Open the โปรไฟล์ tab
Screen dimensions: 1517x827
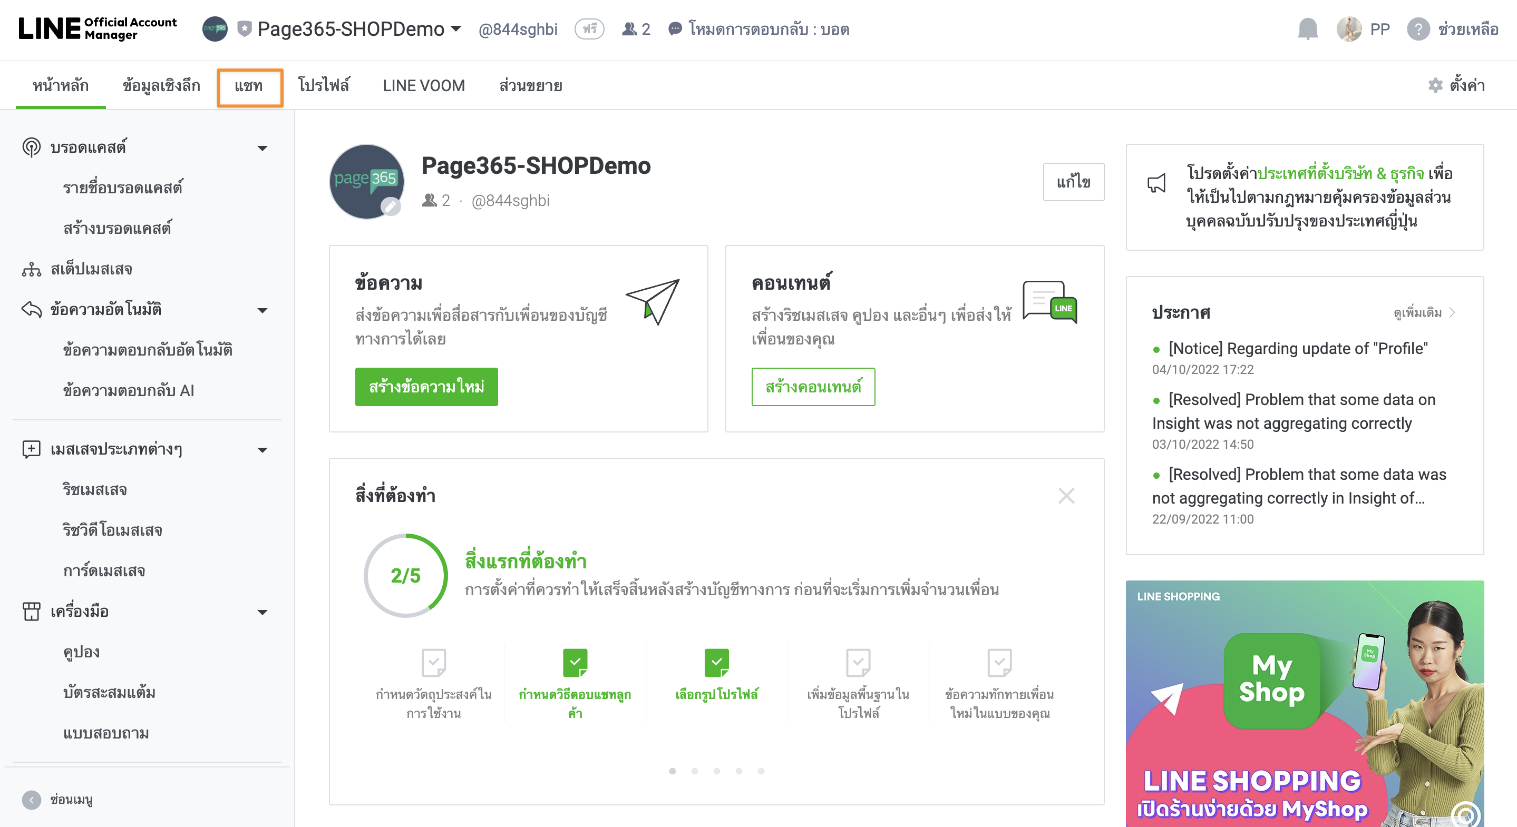point(323,86)
